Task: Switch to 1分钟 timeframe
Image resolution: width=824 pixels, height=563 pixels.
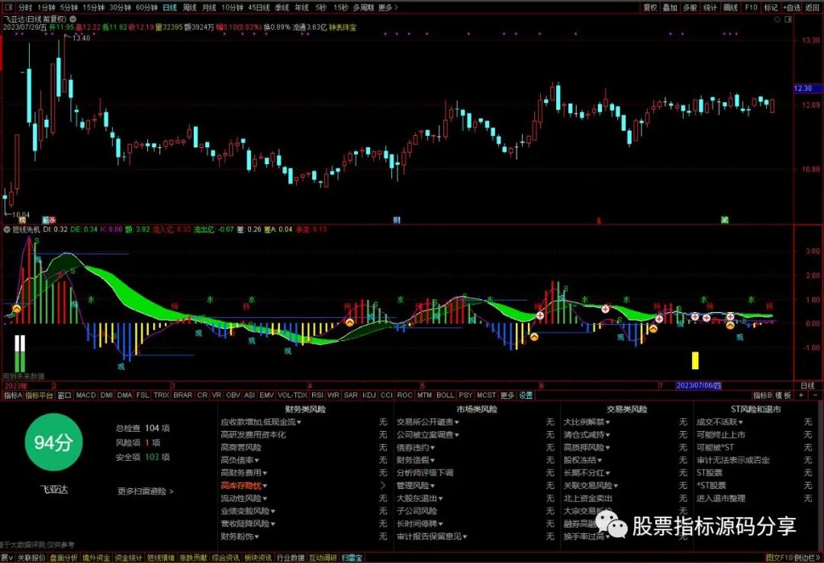Action: tap(47, 8)
